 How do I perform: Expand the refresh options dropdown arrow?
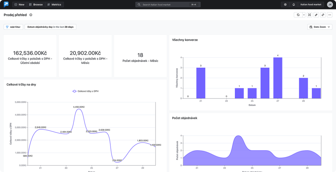pos(304,15)
